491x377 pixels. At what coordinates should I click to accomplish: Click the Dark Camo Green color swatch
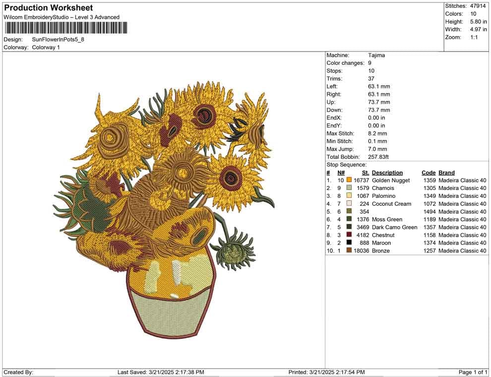coord(349,227)
